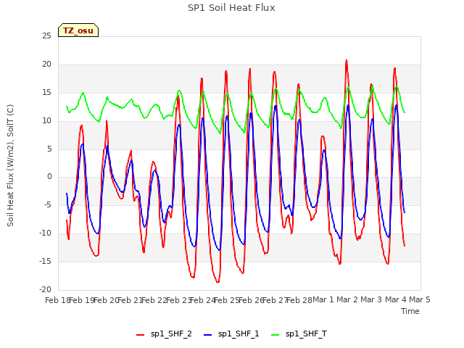Click the Time x-axis label
This screenshot has width=464, height=348.
[410, 311]
